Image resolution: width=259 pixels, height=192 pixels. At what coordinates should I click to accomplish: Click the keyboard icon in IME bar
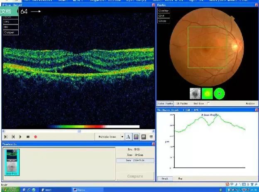(x=244, y=184)
